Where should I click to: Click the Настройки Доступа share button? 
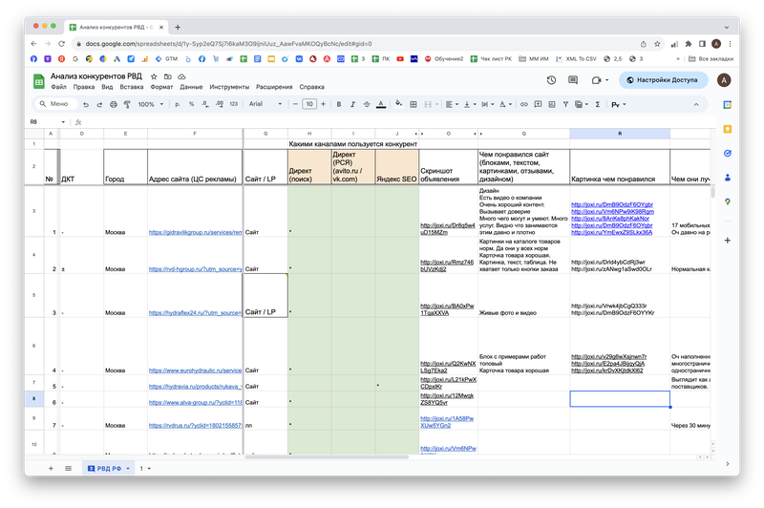pyautogui.click(x=663, y=80)
